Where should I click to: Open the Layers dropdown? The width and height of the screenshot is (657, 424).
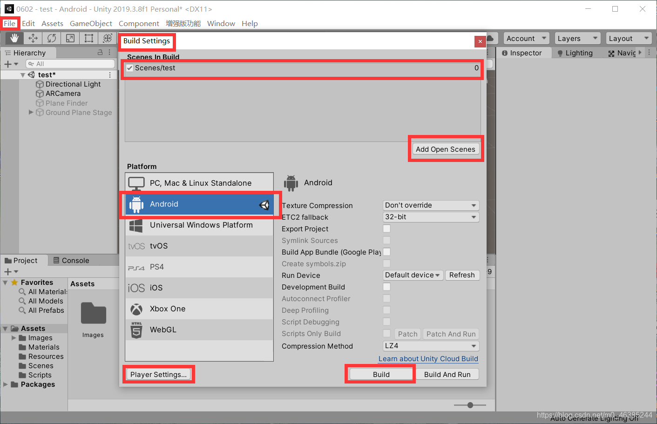(577, 39)
